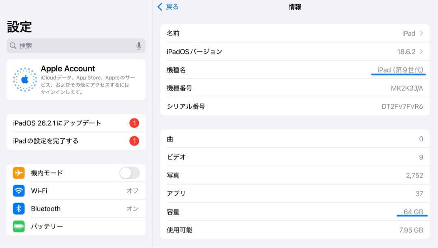Viewport: 438px width, 248px height.
Task: Open iPadの設定を完了する
Action: click(76, 141)
